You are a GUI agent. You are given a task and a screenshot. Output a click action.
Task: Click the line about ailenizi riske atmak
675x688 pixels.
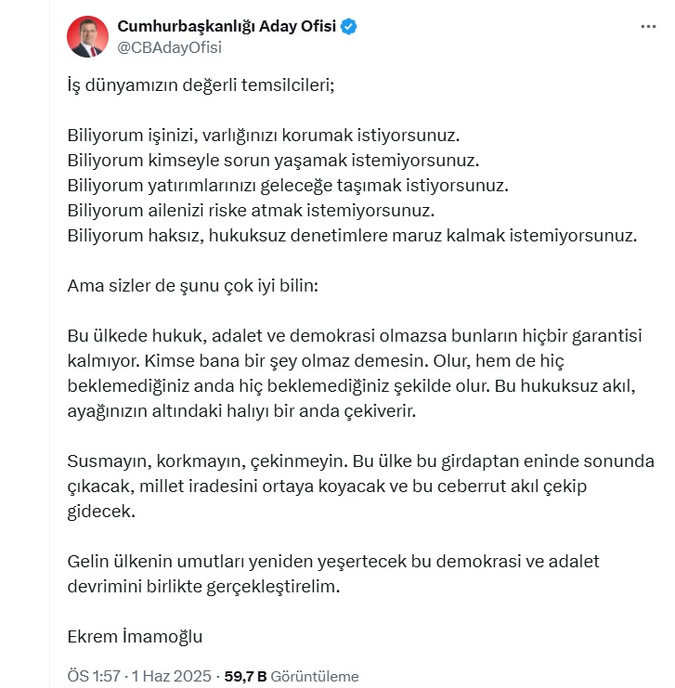251,211
